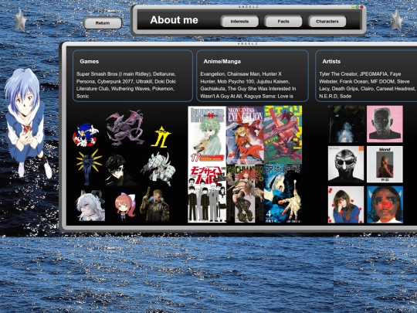Screen dimensions: 417x313
Task: Click the Games description text starting Super Smash Bros
Action: tap(126, 85)
